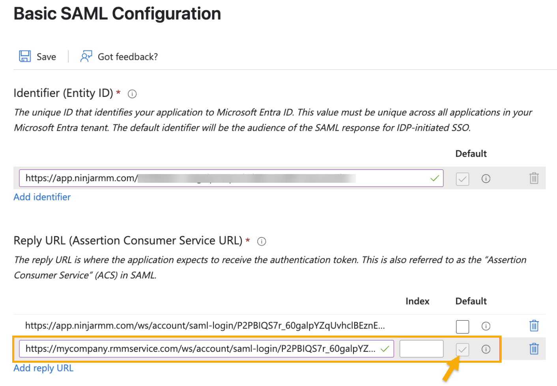Image resolution: width=557 pixels, height=386 pixels.
Task: Click the Save disk icon
Action: click(x=24, y=56)
